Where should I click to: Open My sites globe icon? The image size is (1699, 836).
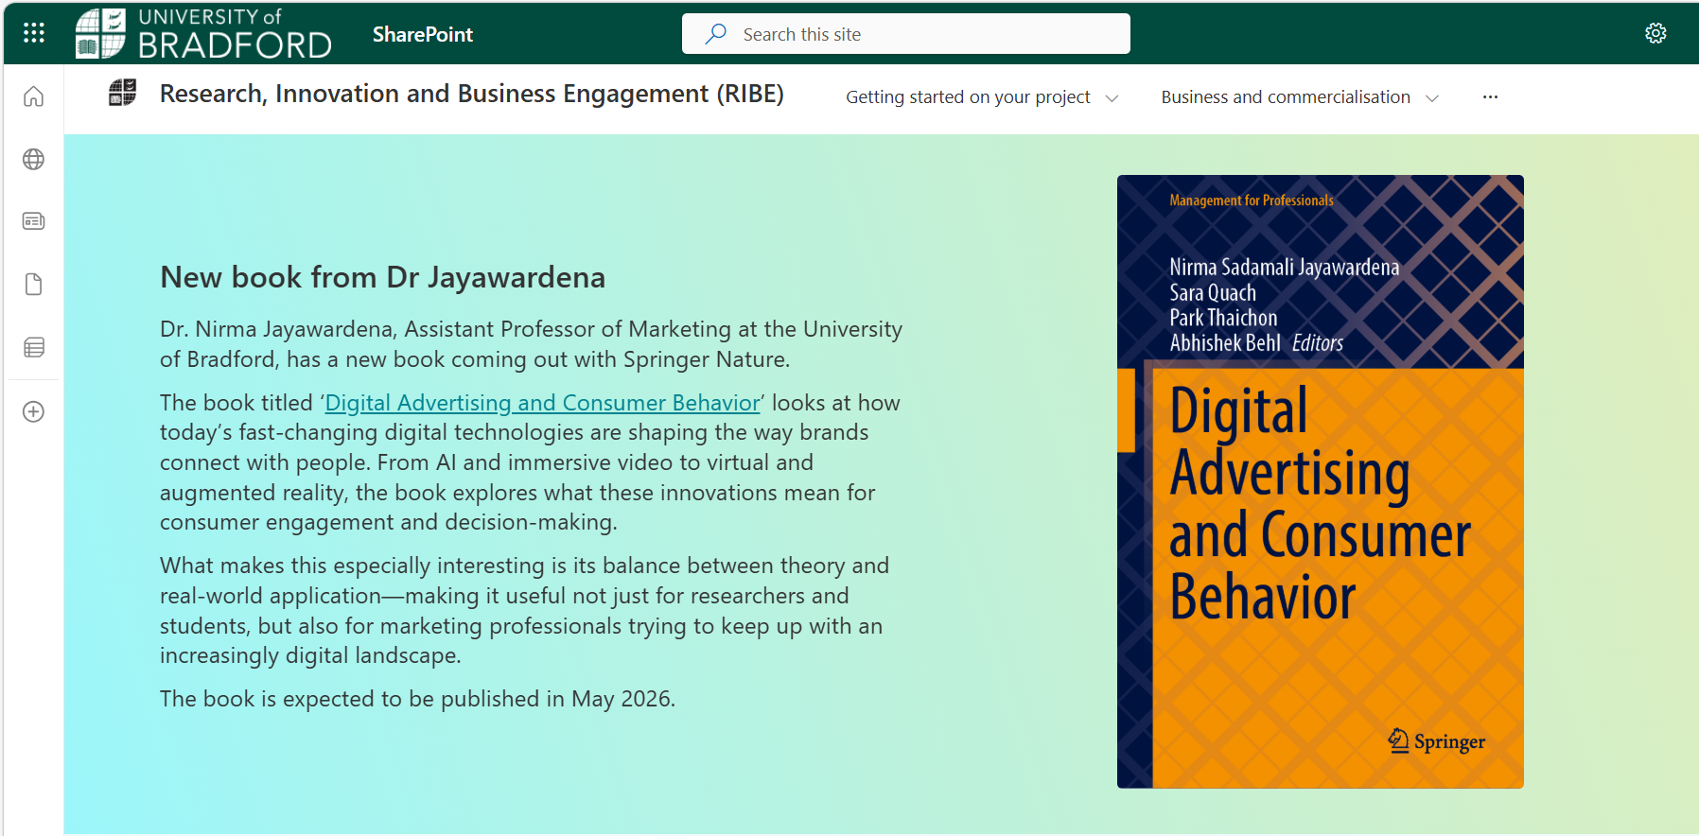34,159
